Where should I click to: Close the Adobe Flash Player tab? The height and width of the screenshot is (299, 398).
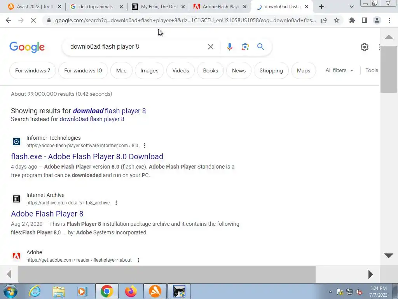pos(245,7)
